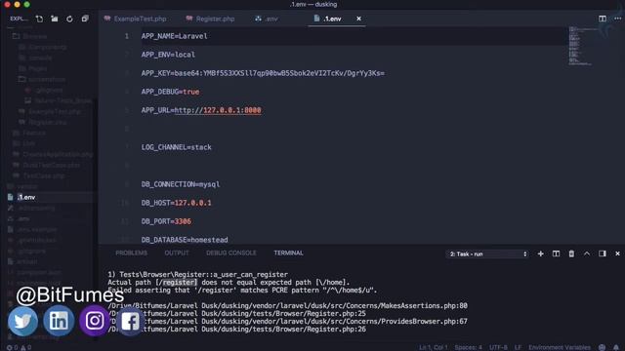This screenshot has height=351, width=625.
Task: Switch to the ExampleTest.php tab
Action: [136, 19]
